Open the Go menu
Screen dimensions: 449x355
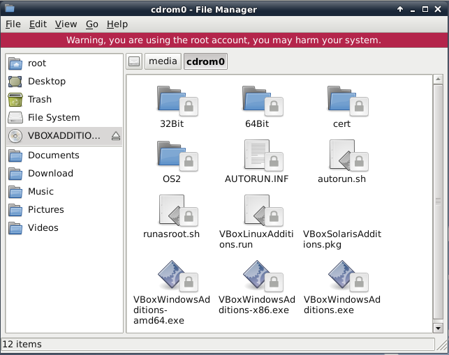point(92,24)
